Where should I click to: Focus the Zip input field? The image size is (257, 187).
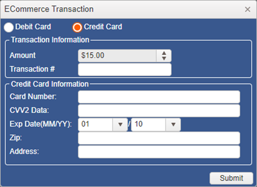[159, 138]
